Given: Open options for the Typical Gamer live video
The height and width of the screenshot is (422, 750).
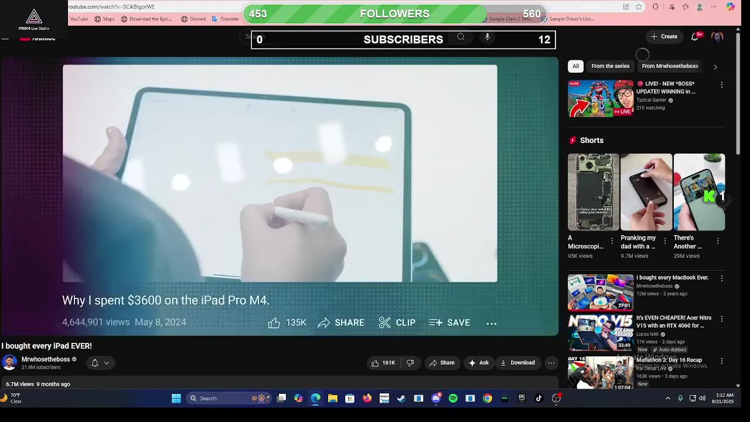Looking at the screenshot, I should tap(722, 85).
